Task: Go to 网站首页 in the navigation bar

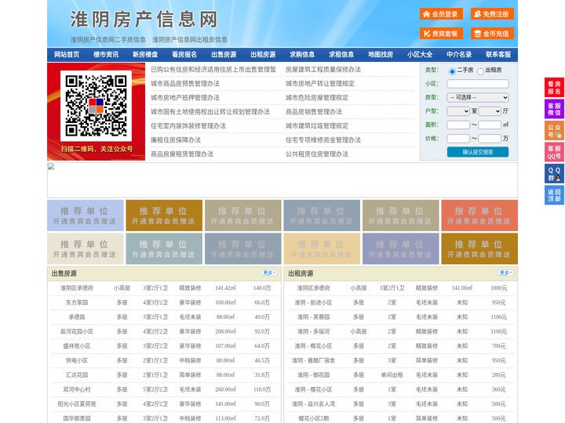Action: point(67,55)
